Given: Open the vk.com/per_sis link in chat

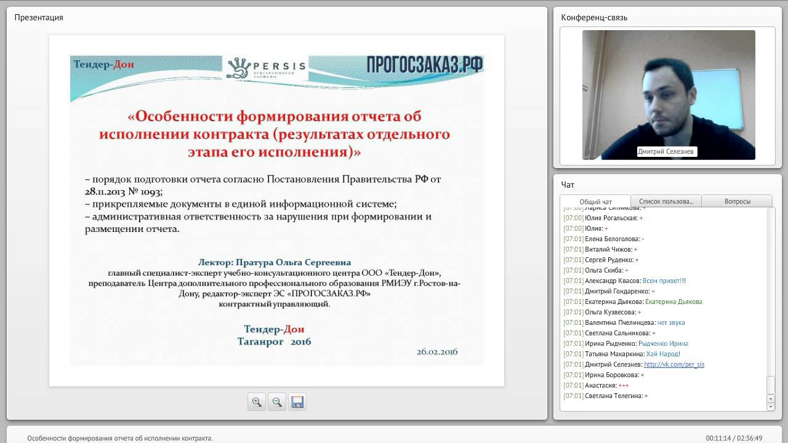Looking at the screenshot, I should point(674,364).
